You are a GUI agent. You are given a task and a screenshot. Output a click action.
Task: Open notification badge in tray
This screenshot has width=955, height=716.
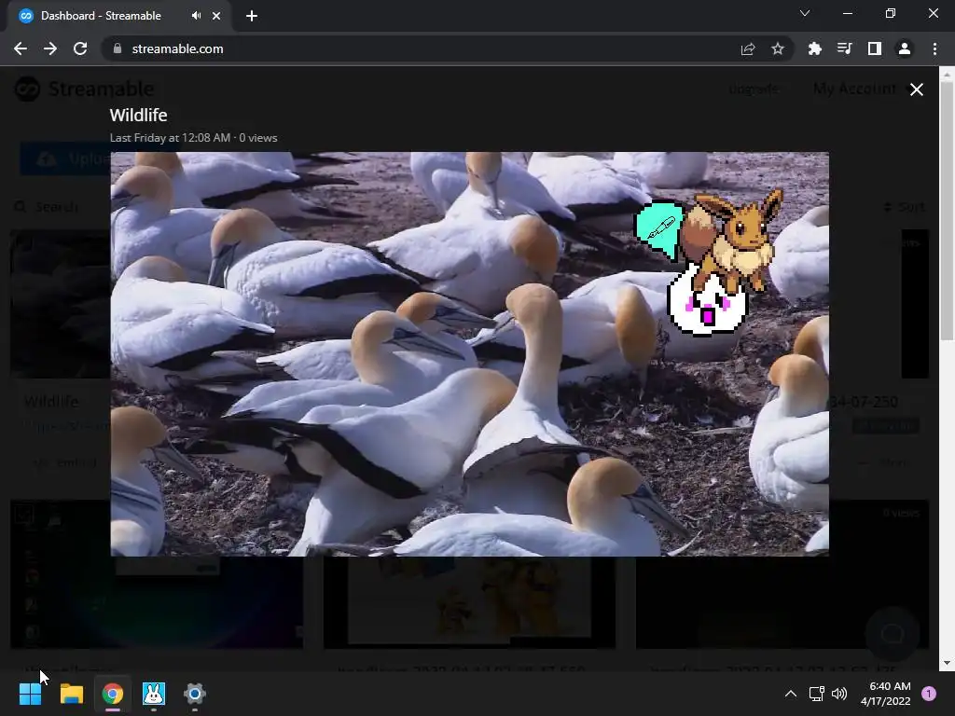[929, 694]
